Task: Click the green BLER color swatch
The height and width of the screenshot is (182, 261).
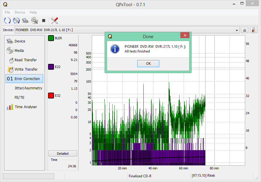Action: (x=51, y=38)
